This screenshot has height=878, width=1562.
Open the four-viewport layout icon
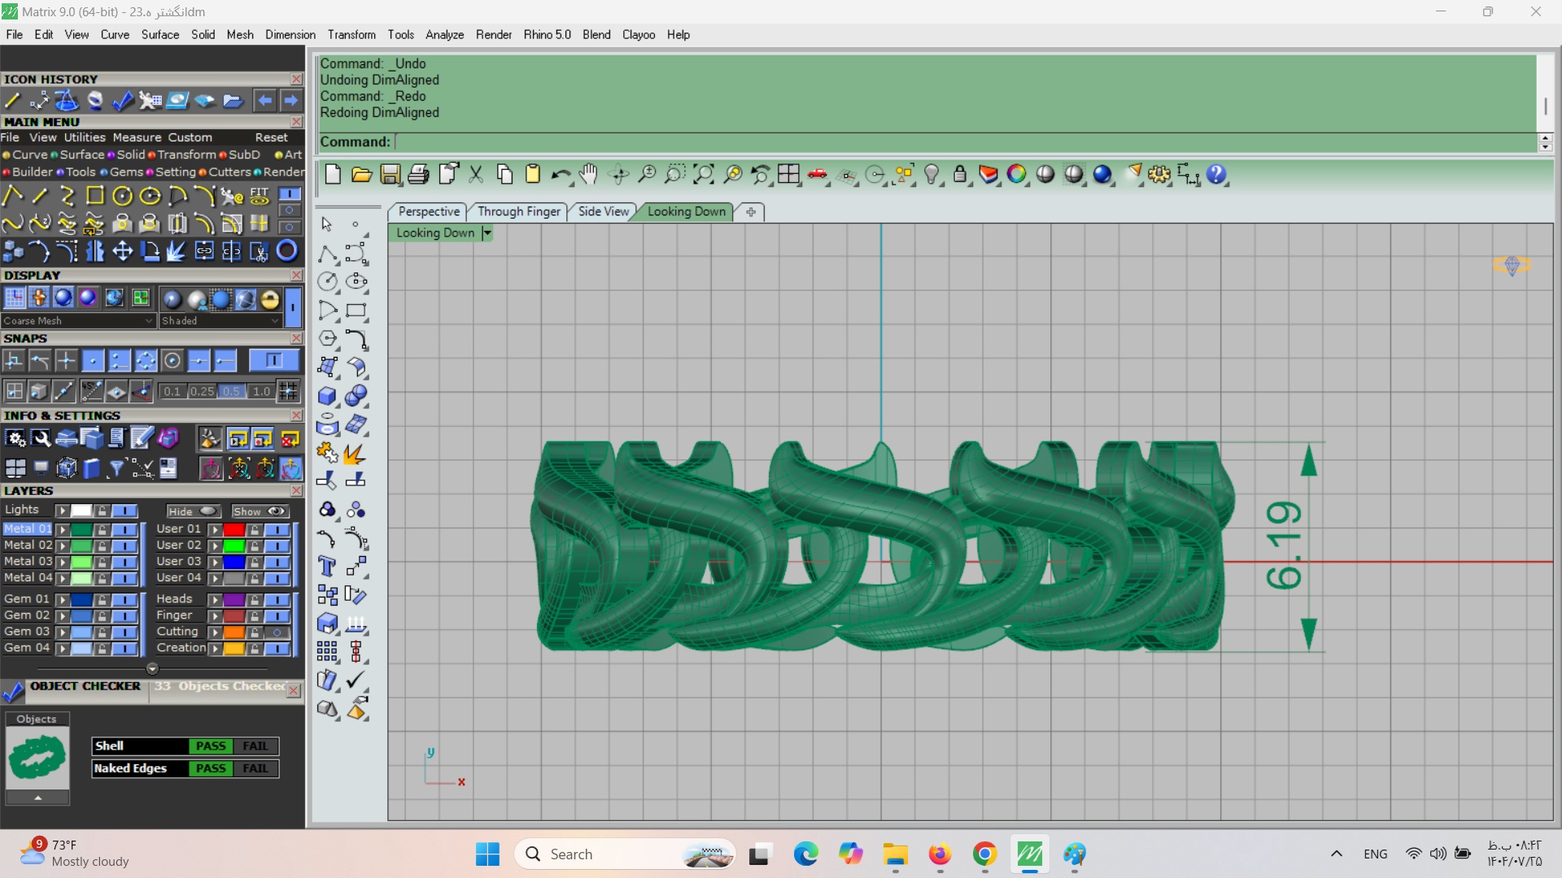788,174
